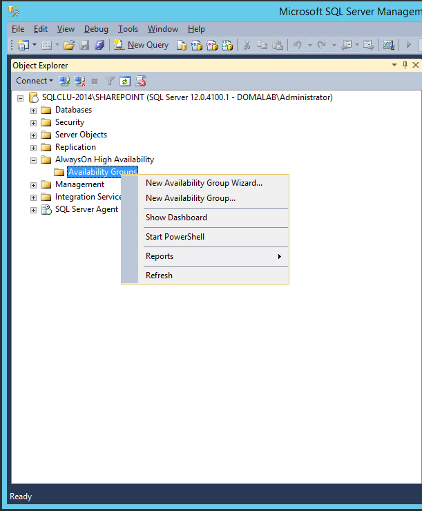
Task: Open the Redo history dropdown arrow
Action: [x=334, y=45]
